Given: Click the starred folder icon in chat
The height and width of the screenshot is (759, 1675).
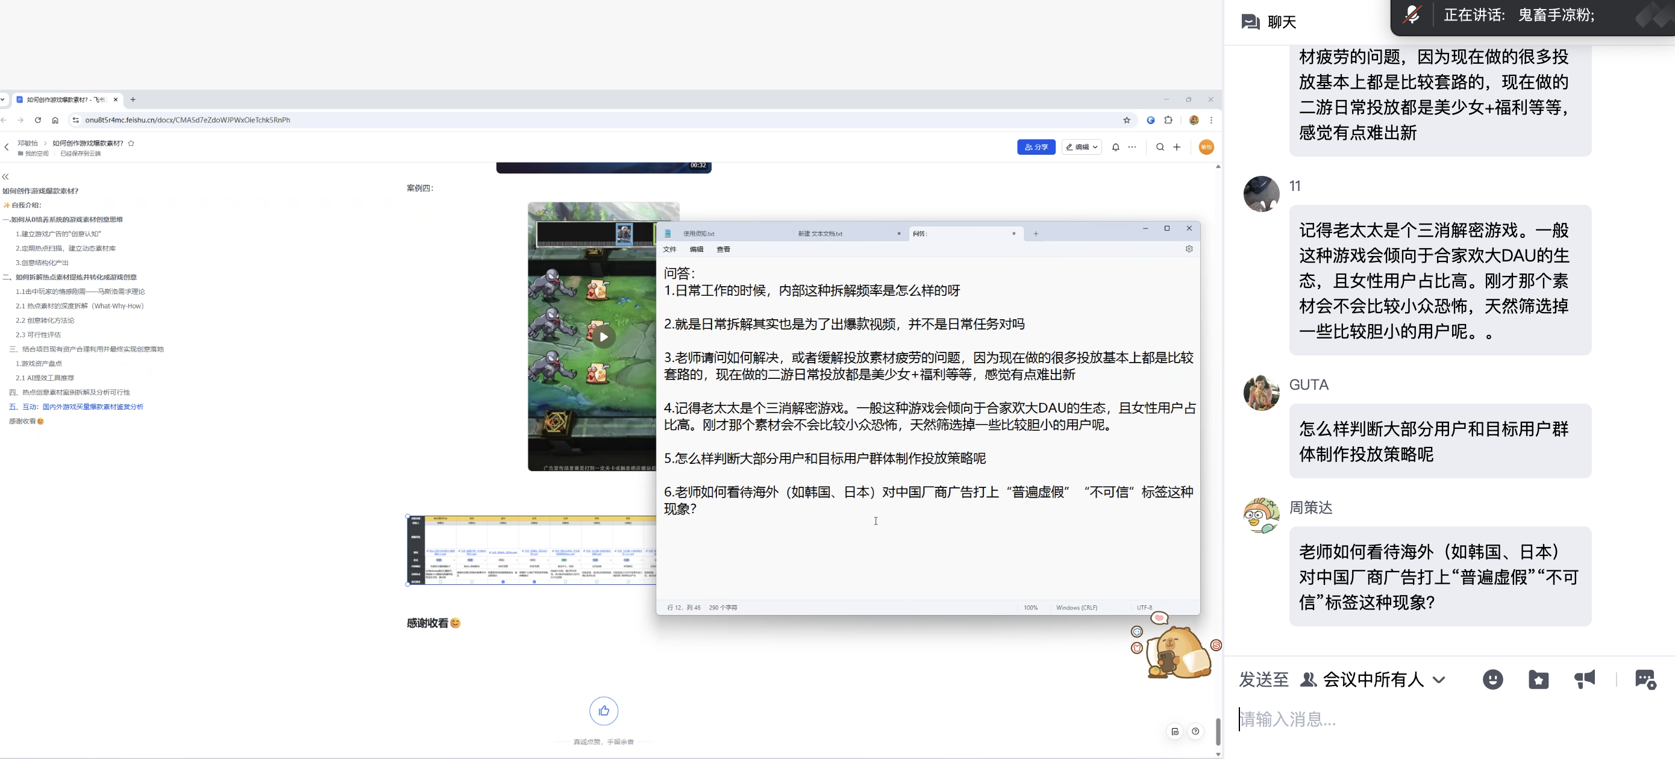Looking at the screenshot, I should click(x=1538, y=679).
